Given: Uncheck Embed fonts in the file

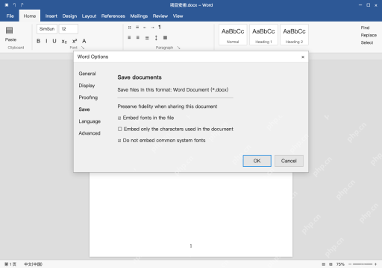Looking at the screenshot, I should pos(119,118).
